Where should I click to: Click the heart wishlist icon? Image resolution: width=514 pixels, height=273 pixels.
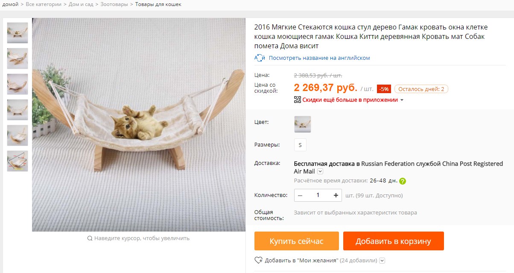[x=258, y=260]
